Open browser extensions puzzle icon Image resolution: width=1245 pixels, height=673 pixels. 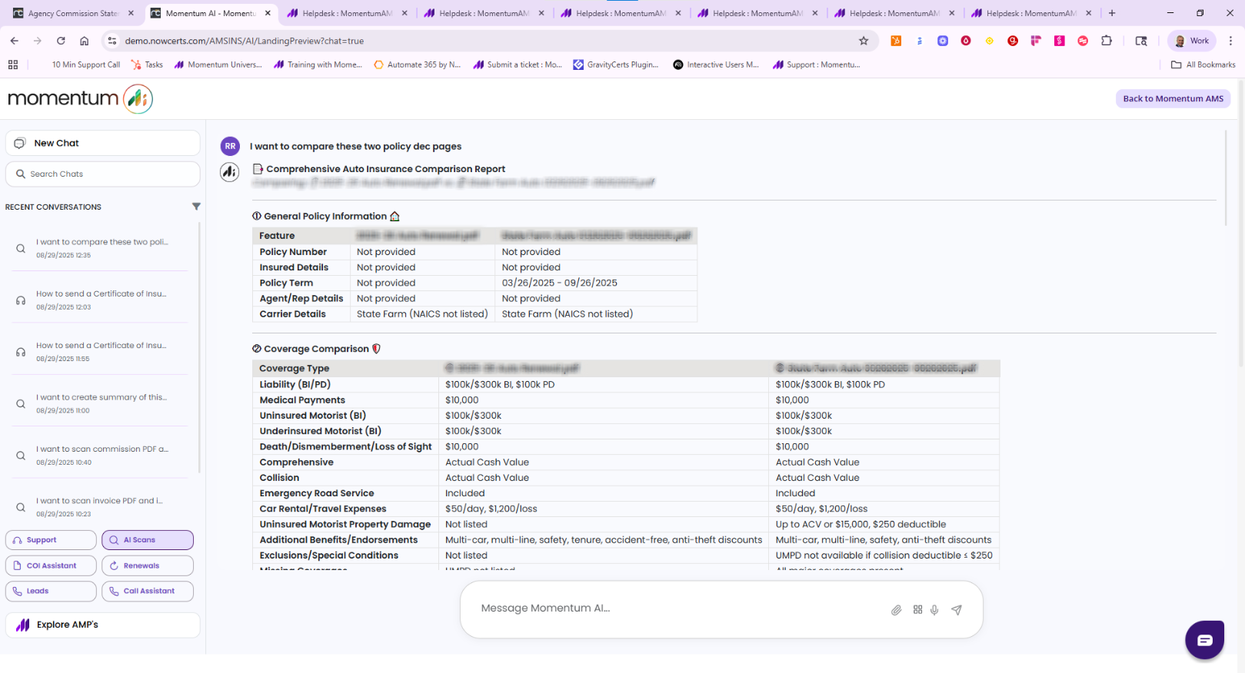[x=1107, y=41]
